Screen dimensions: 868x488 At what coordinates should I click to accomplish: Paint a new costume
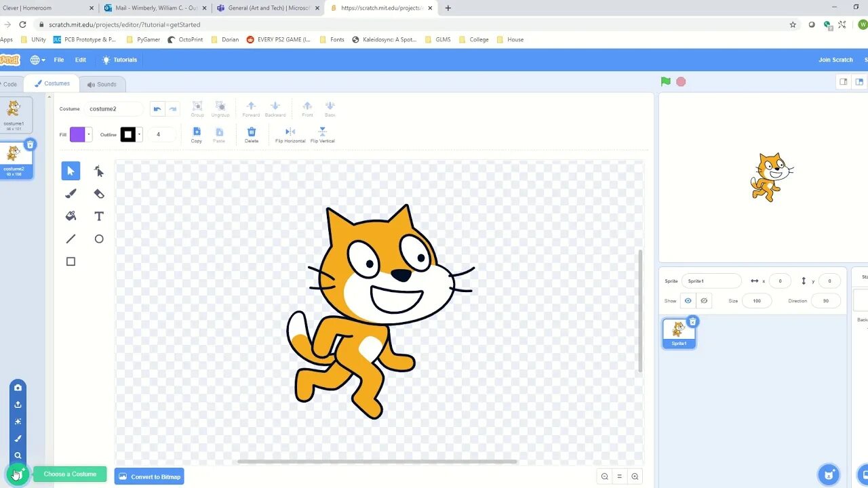point(18,439)
